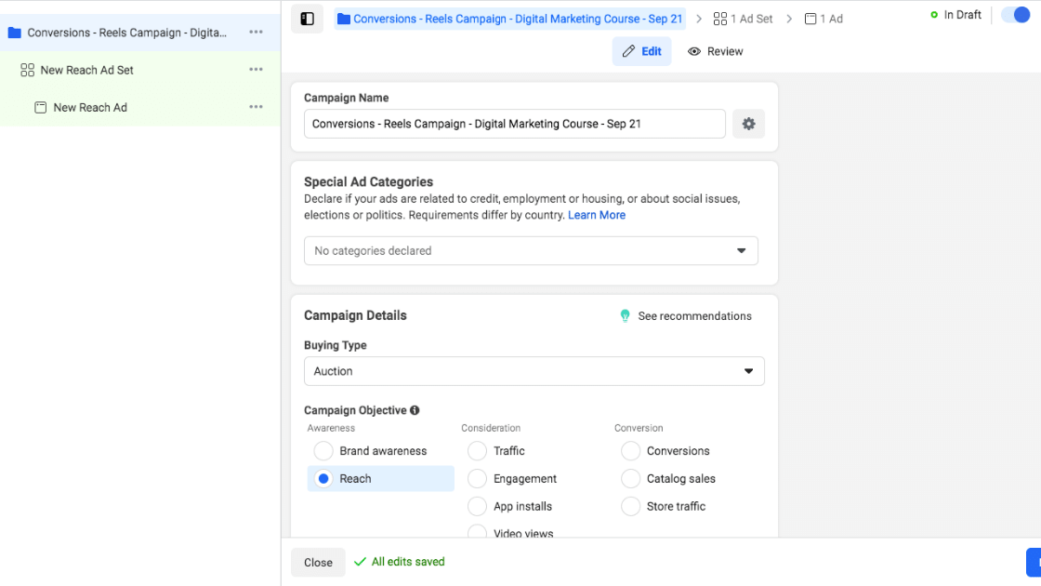
Task: Open the Learn More link about ad categories
Action: [597, 214]
